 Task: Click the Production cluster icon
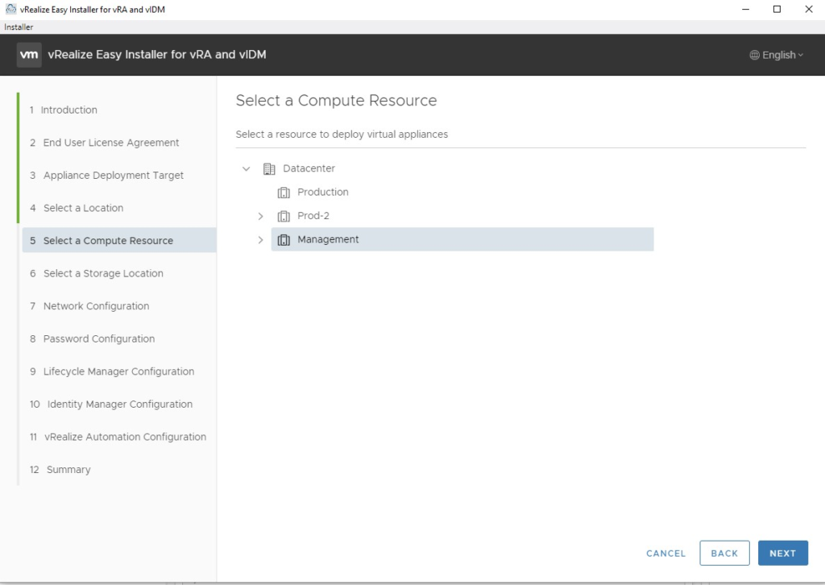point(284,193)
